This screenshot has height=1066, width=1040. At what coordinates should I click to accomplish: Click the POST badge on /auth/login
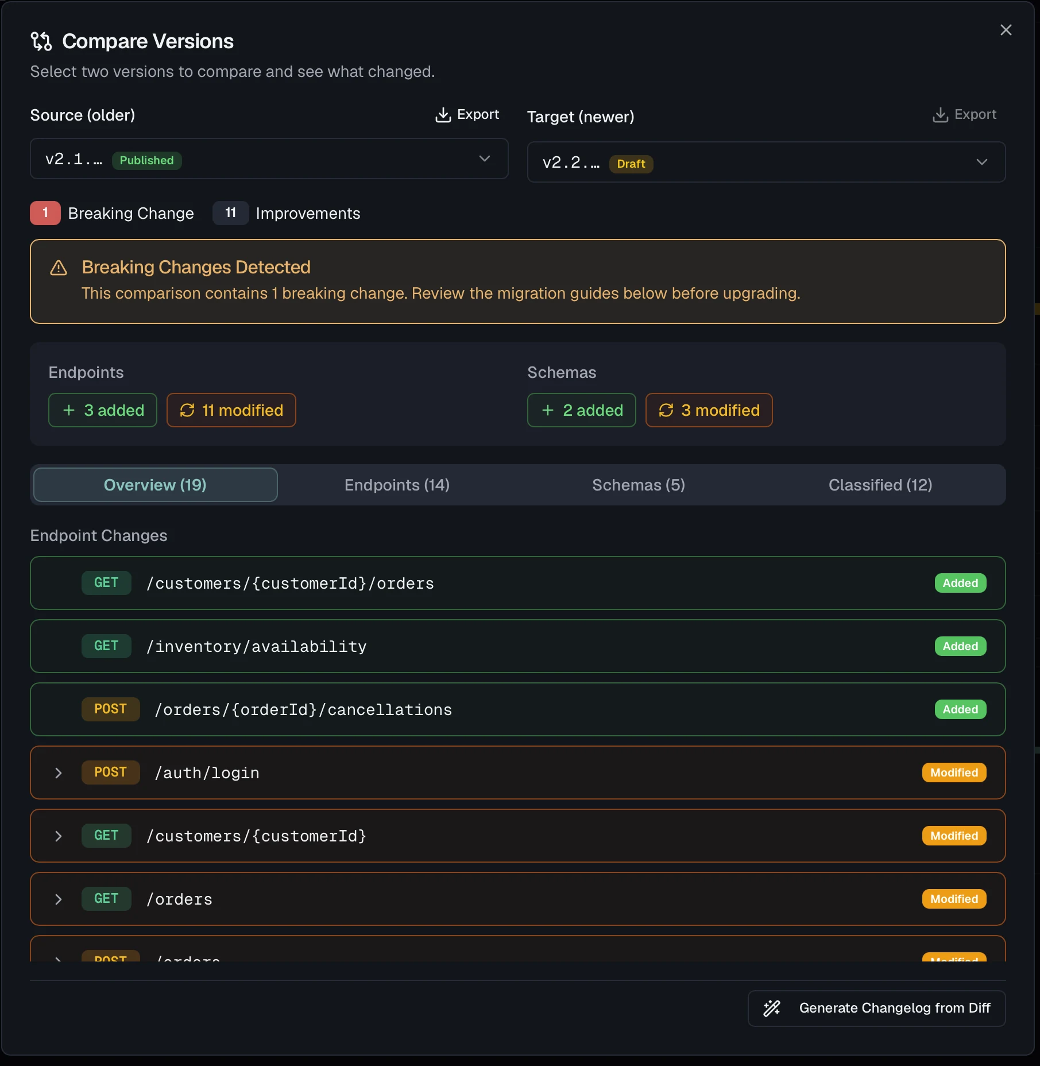pos(110,773)
